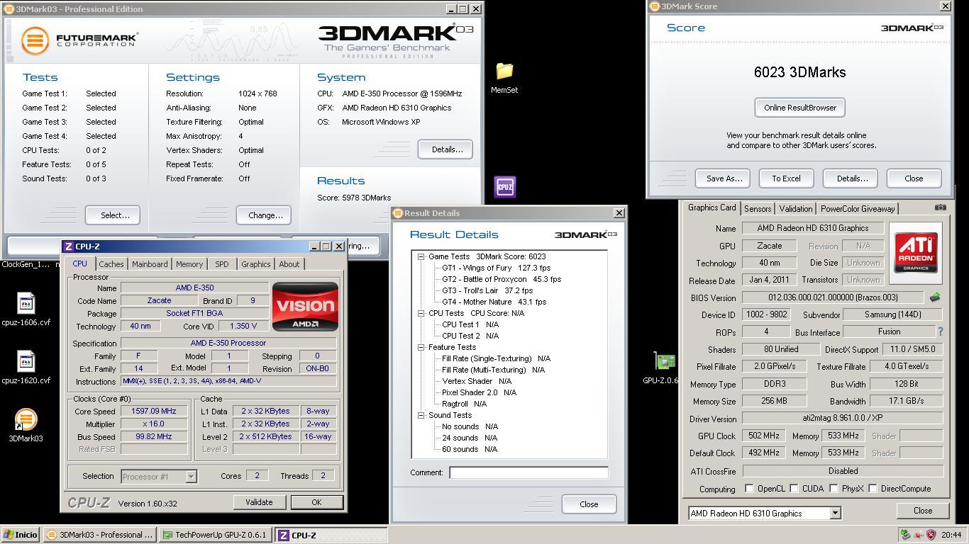Open the CPU-Z desktop shortcut icon
Image resolution: width=969 pixels, height=544 pixels.
[x=504, y=187]
